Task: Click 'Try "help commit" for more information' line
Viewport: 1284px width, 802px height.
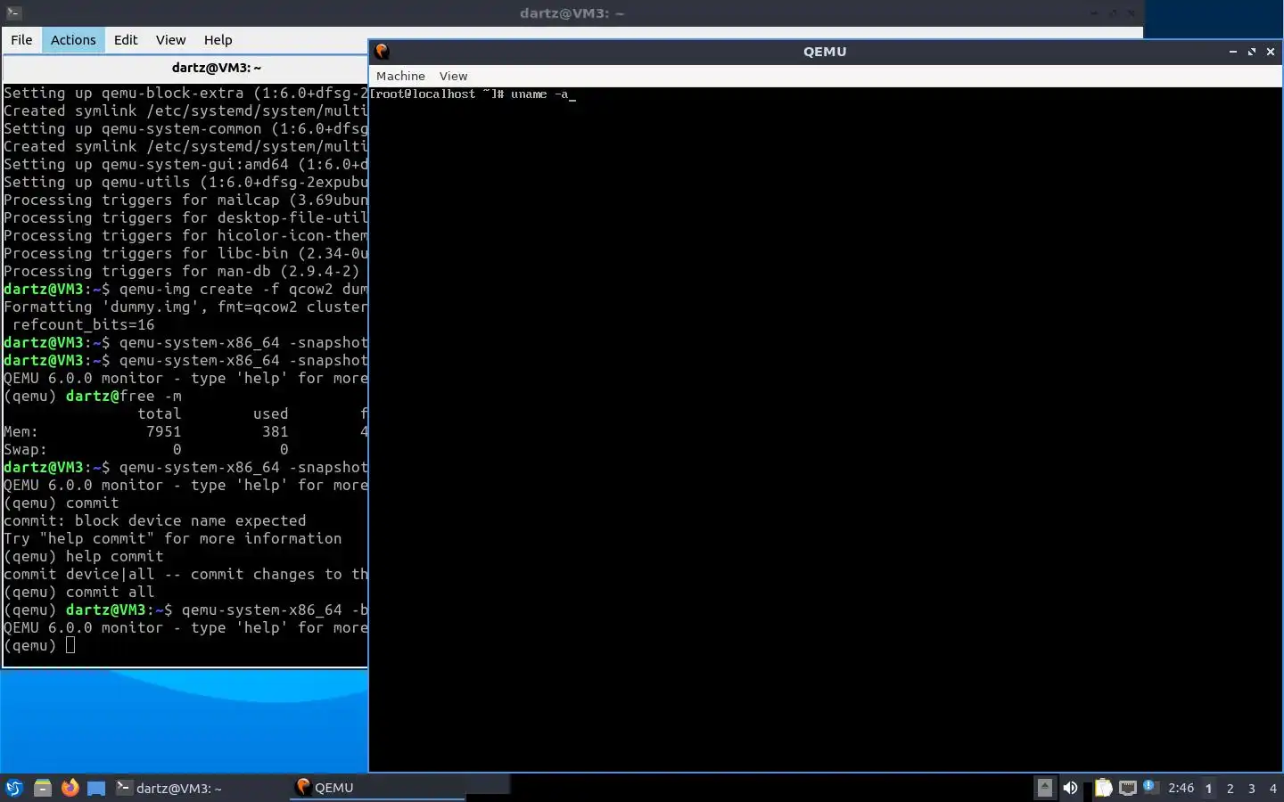Action: [x=173, y=538]
